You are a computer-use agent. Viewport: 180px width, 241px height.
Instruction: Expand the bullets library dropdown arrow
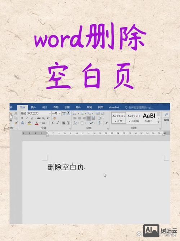coord(78,113)
